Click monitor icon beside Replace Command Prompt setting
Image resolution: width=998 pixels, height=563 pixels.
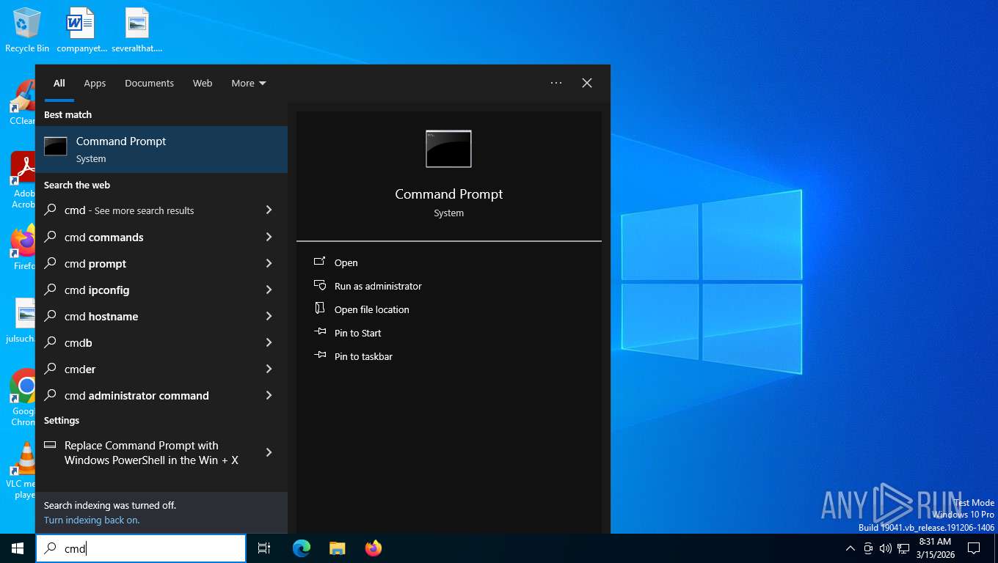pyautogui.click(x=50, y=445)
